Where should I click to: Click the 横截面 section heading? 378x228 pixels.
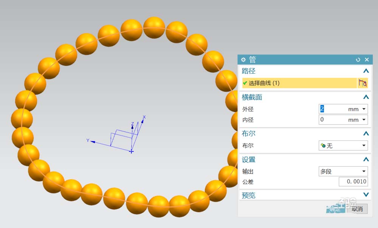click(252, 97)
